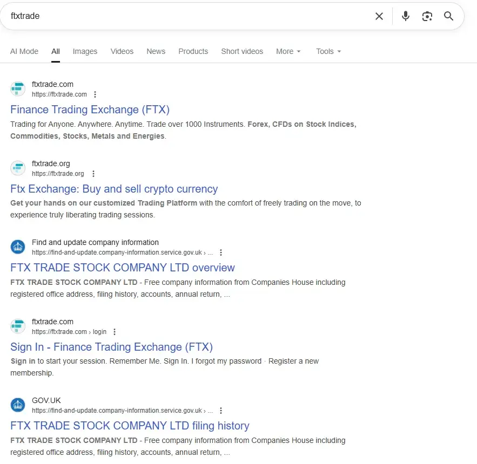Open options menu beside ftxtrade.com login URL

tap(115, 332)
